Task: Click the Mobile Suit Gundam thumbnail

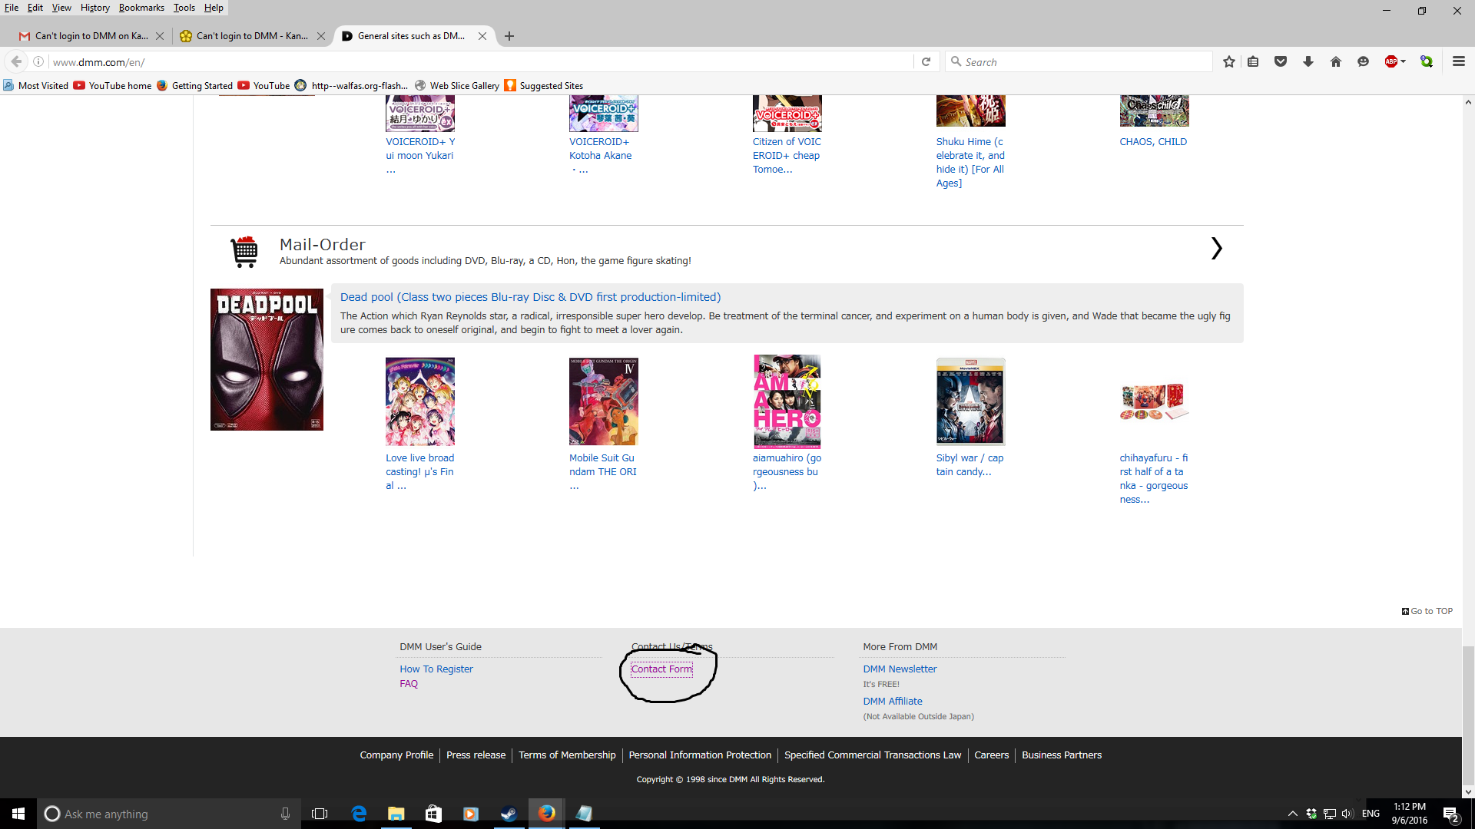Action: [x=603, y=401]
